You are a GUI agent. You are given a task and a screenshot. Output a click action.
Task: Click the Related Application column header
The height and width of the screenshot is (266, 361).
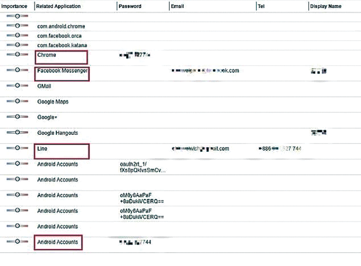[58, 6]
